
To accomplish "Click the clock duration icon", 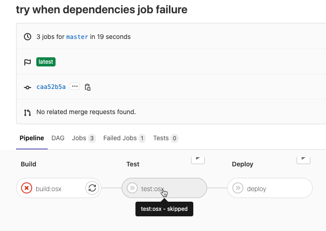I will pyautogui.click(x=28, y=37).
